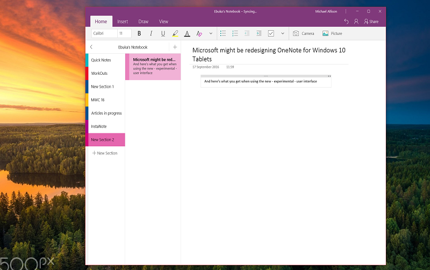Expand the tags dropdown arrow
This screenshot has width=430, height=270.
283,33
